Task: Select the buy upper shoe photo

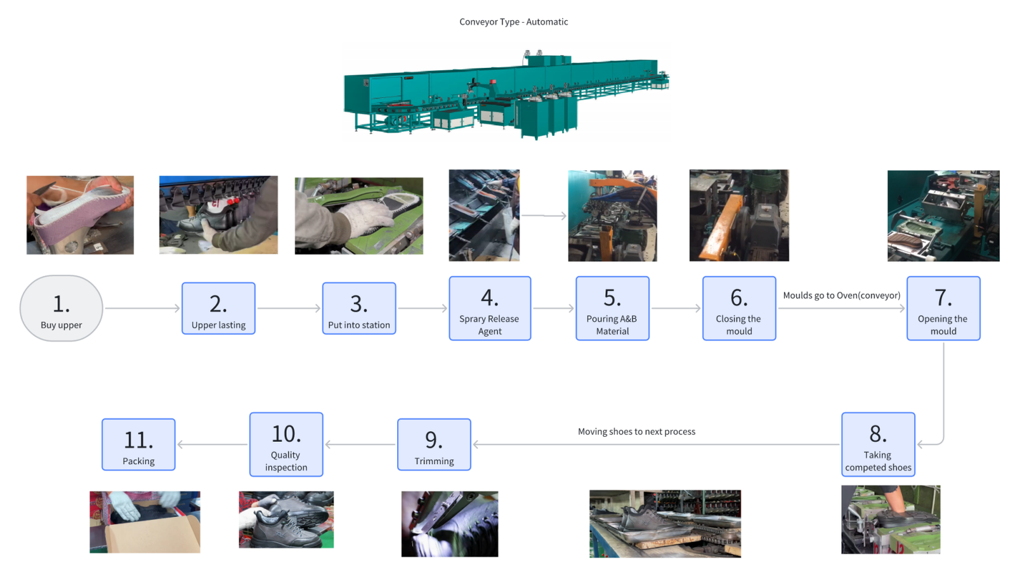Action: pyautogui.click(x=80, y=215)
